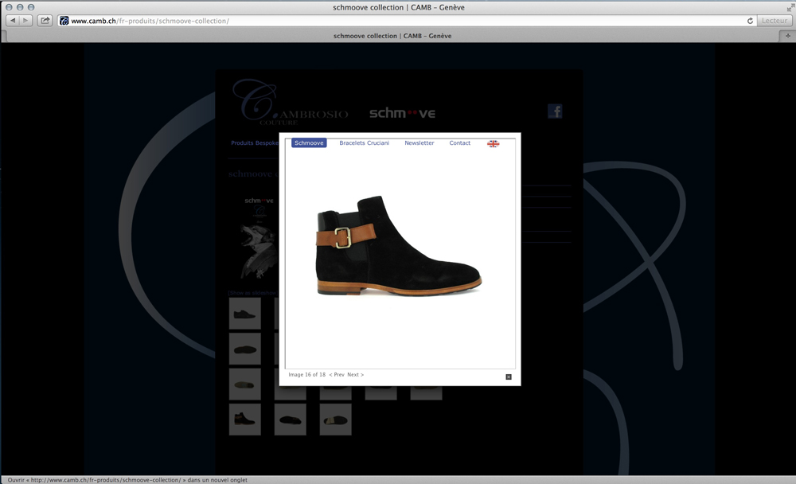Screen dimensions: 796x484
Task: Select the bottom-row boot thumbnail at left
Action: click(x=244, y=420)
